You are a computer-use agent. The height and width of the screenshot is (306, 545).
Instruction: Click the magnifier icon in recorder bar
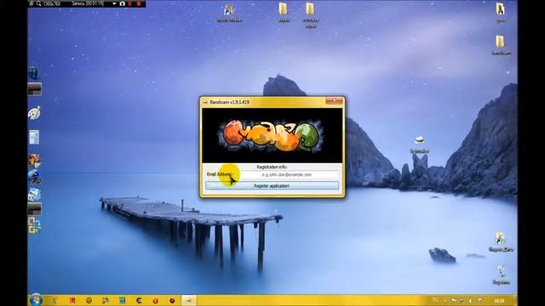click(38, 3)
